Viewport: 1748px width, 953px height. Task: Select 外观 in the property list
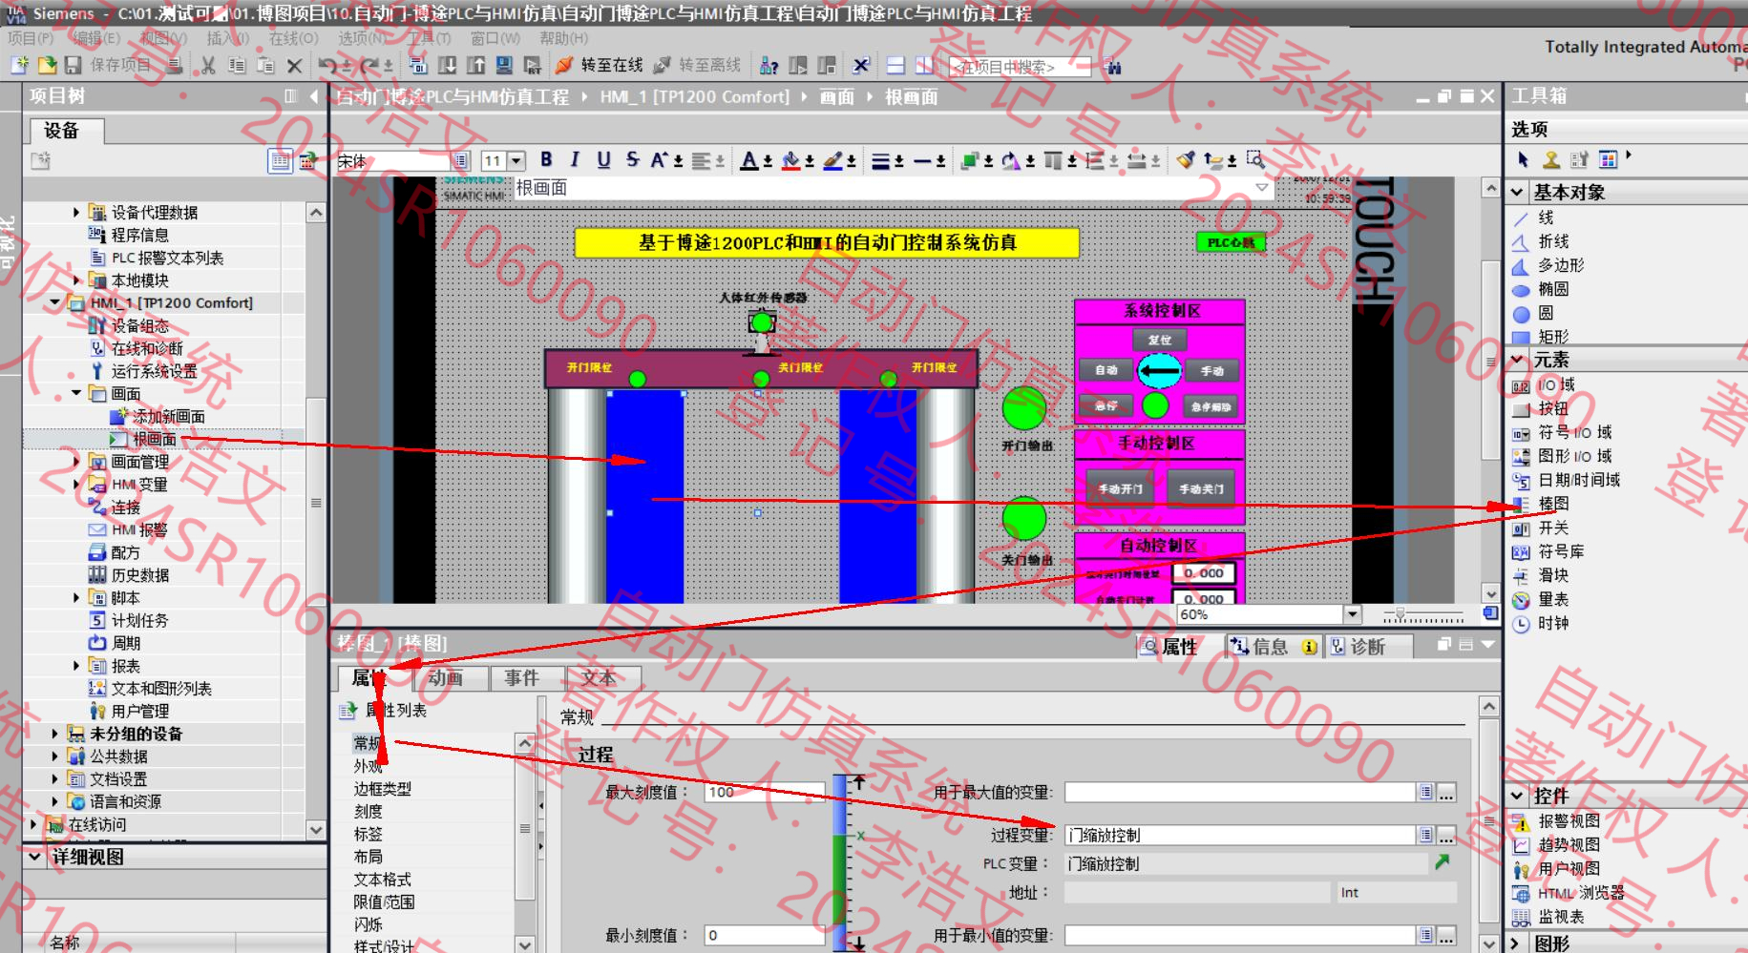369,766
